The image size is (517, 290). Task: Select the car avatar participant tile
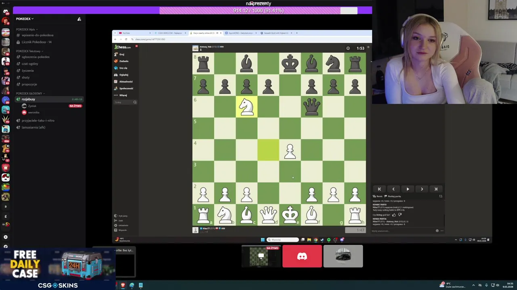[343, 256]
